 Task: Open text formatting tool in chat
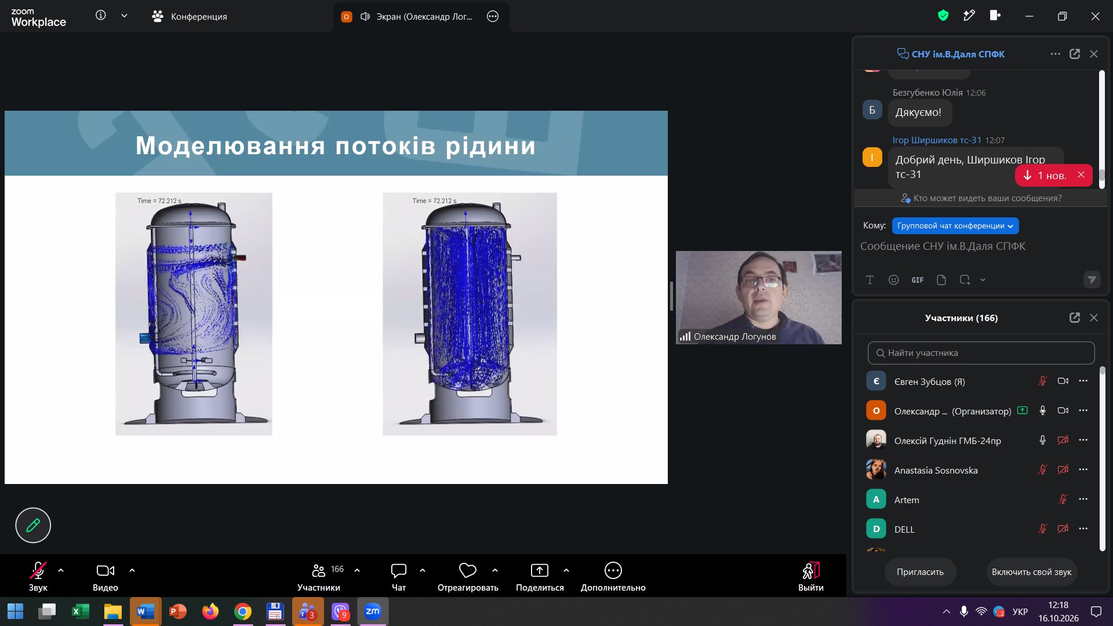tap(870, 280)
